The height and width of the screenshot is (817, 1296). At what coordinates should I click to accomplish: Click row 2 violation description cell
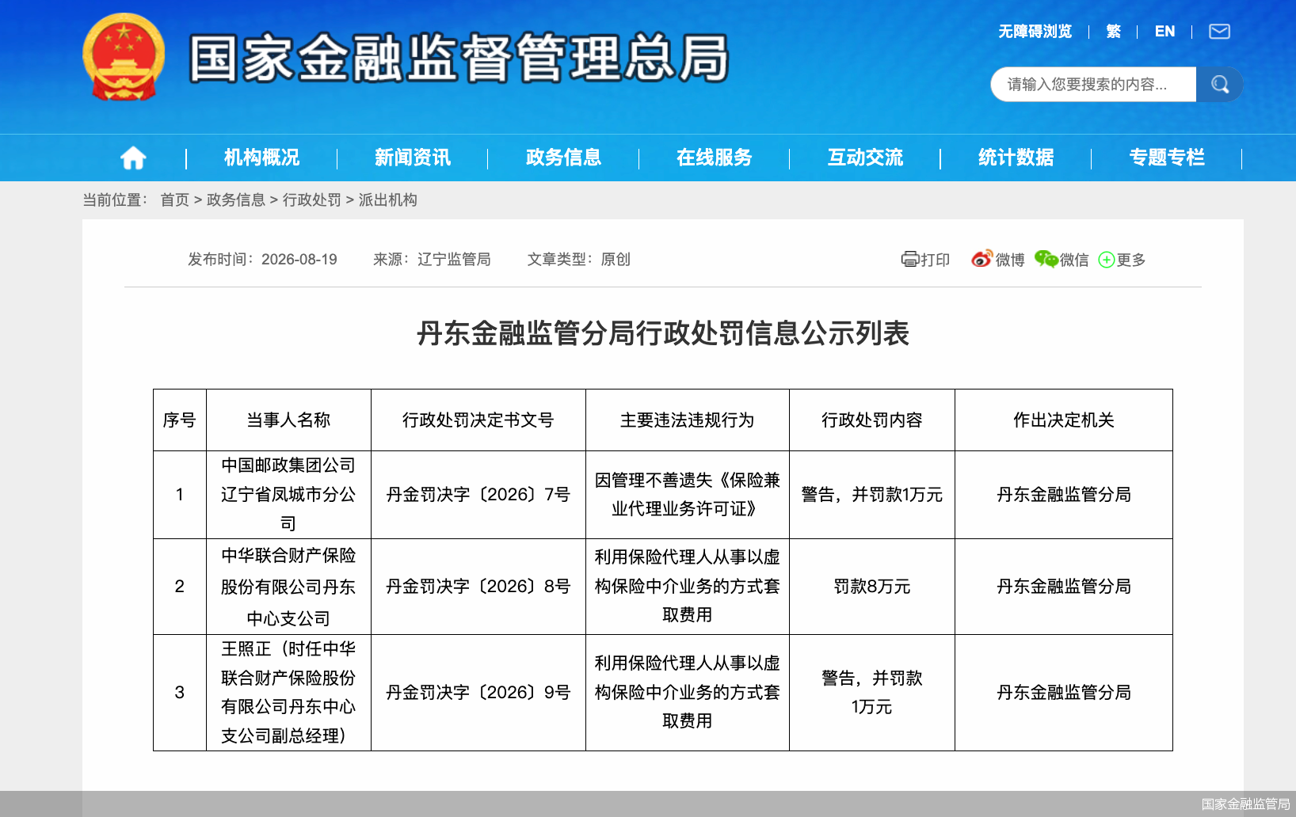point(688,587)
